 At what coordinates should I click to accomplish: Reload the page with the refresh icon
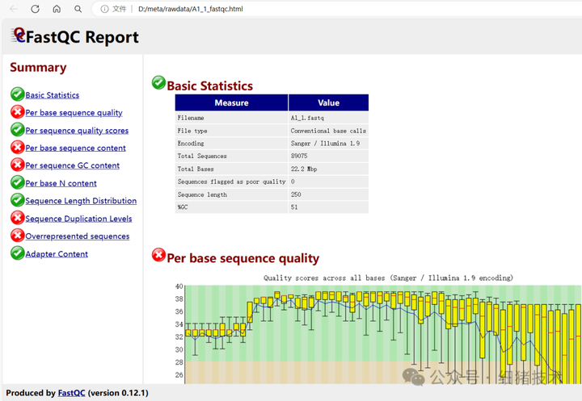(x=35, y=9)
